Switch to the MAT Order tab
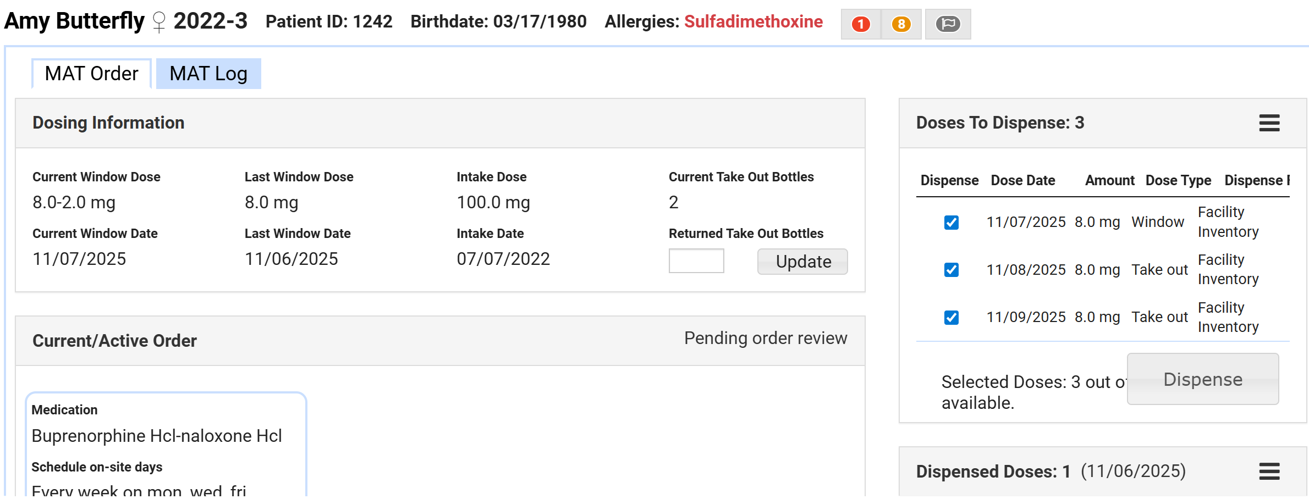The height and width of the screenshot is (499, 1309). tap(91, 74)
